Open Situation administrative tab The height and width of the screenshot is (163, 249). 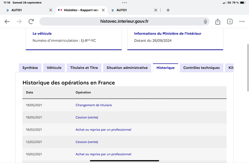[127, 68]
